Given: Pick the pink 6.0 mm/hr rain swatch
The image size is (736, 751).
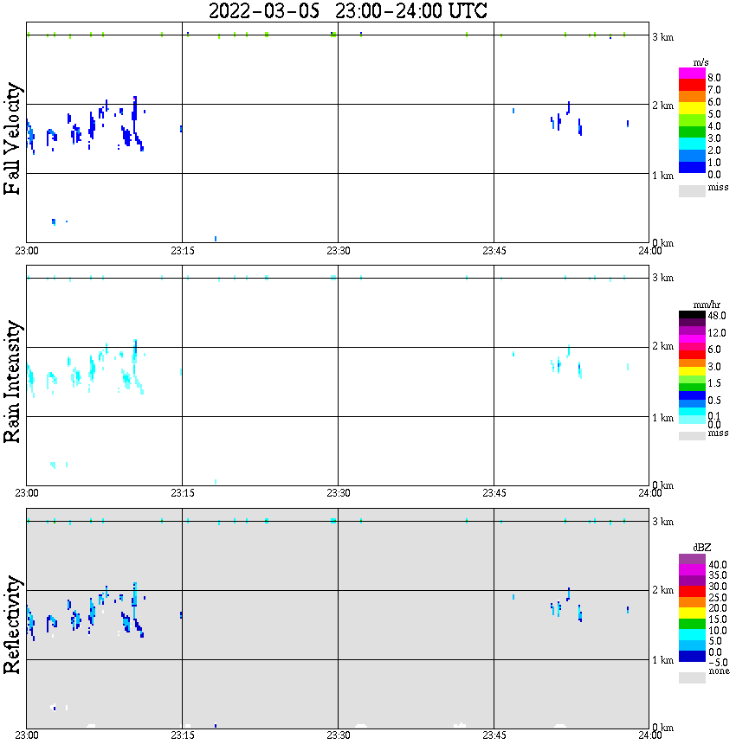Looking at the screenshot, I should click(692, 347).
